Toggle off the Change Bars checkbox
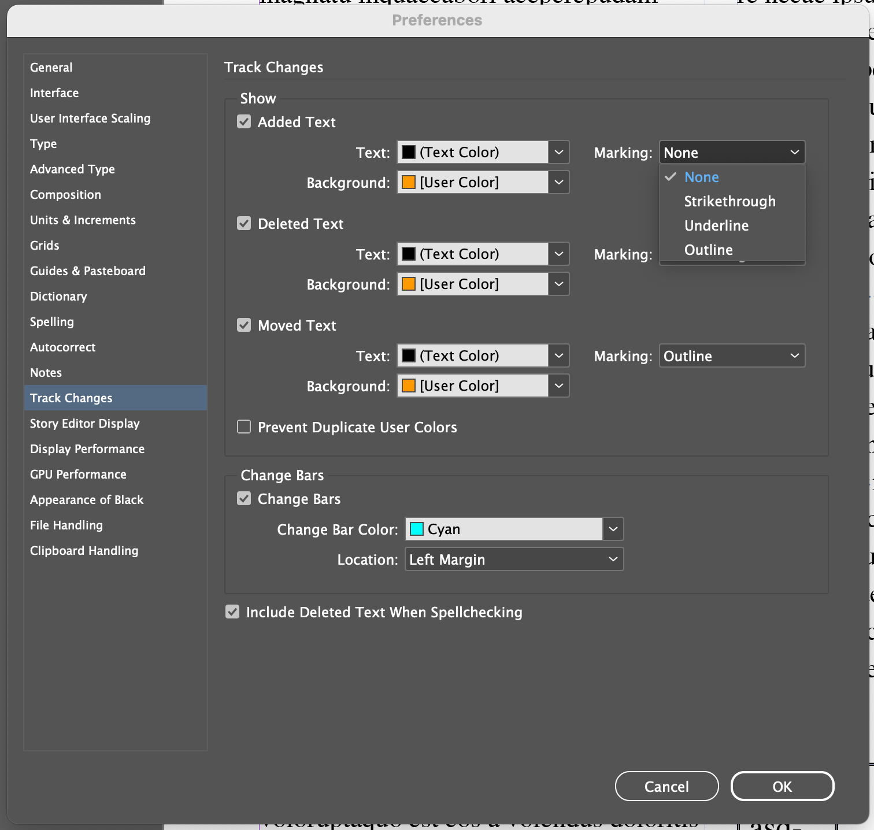This screenshot has height=830, width=874. point(243,498)
